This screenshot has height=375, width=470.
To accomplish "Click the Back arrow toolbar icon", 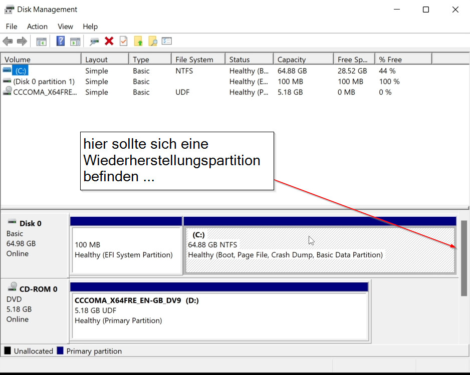I will coord(8,42).
